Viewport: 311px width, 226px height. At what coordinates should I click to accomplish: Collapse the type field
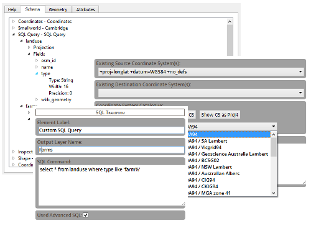[37, 73]
